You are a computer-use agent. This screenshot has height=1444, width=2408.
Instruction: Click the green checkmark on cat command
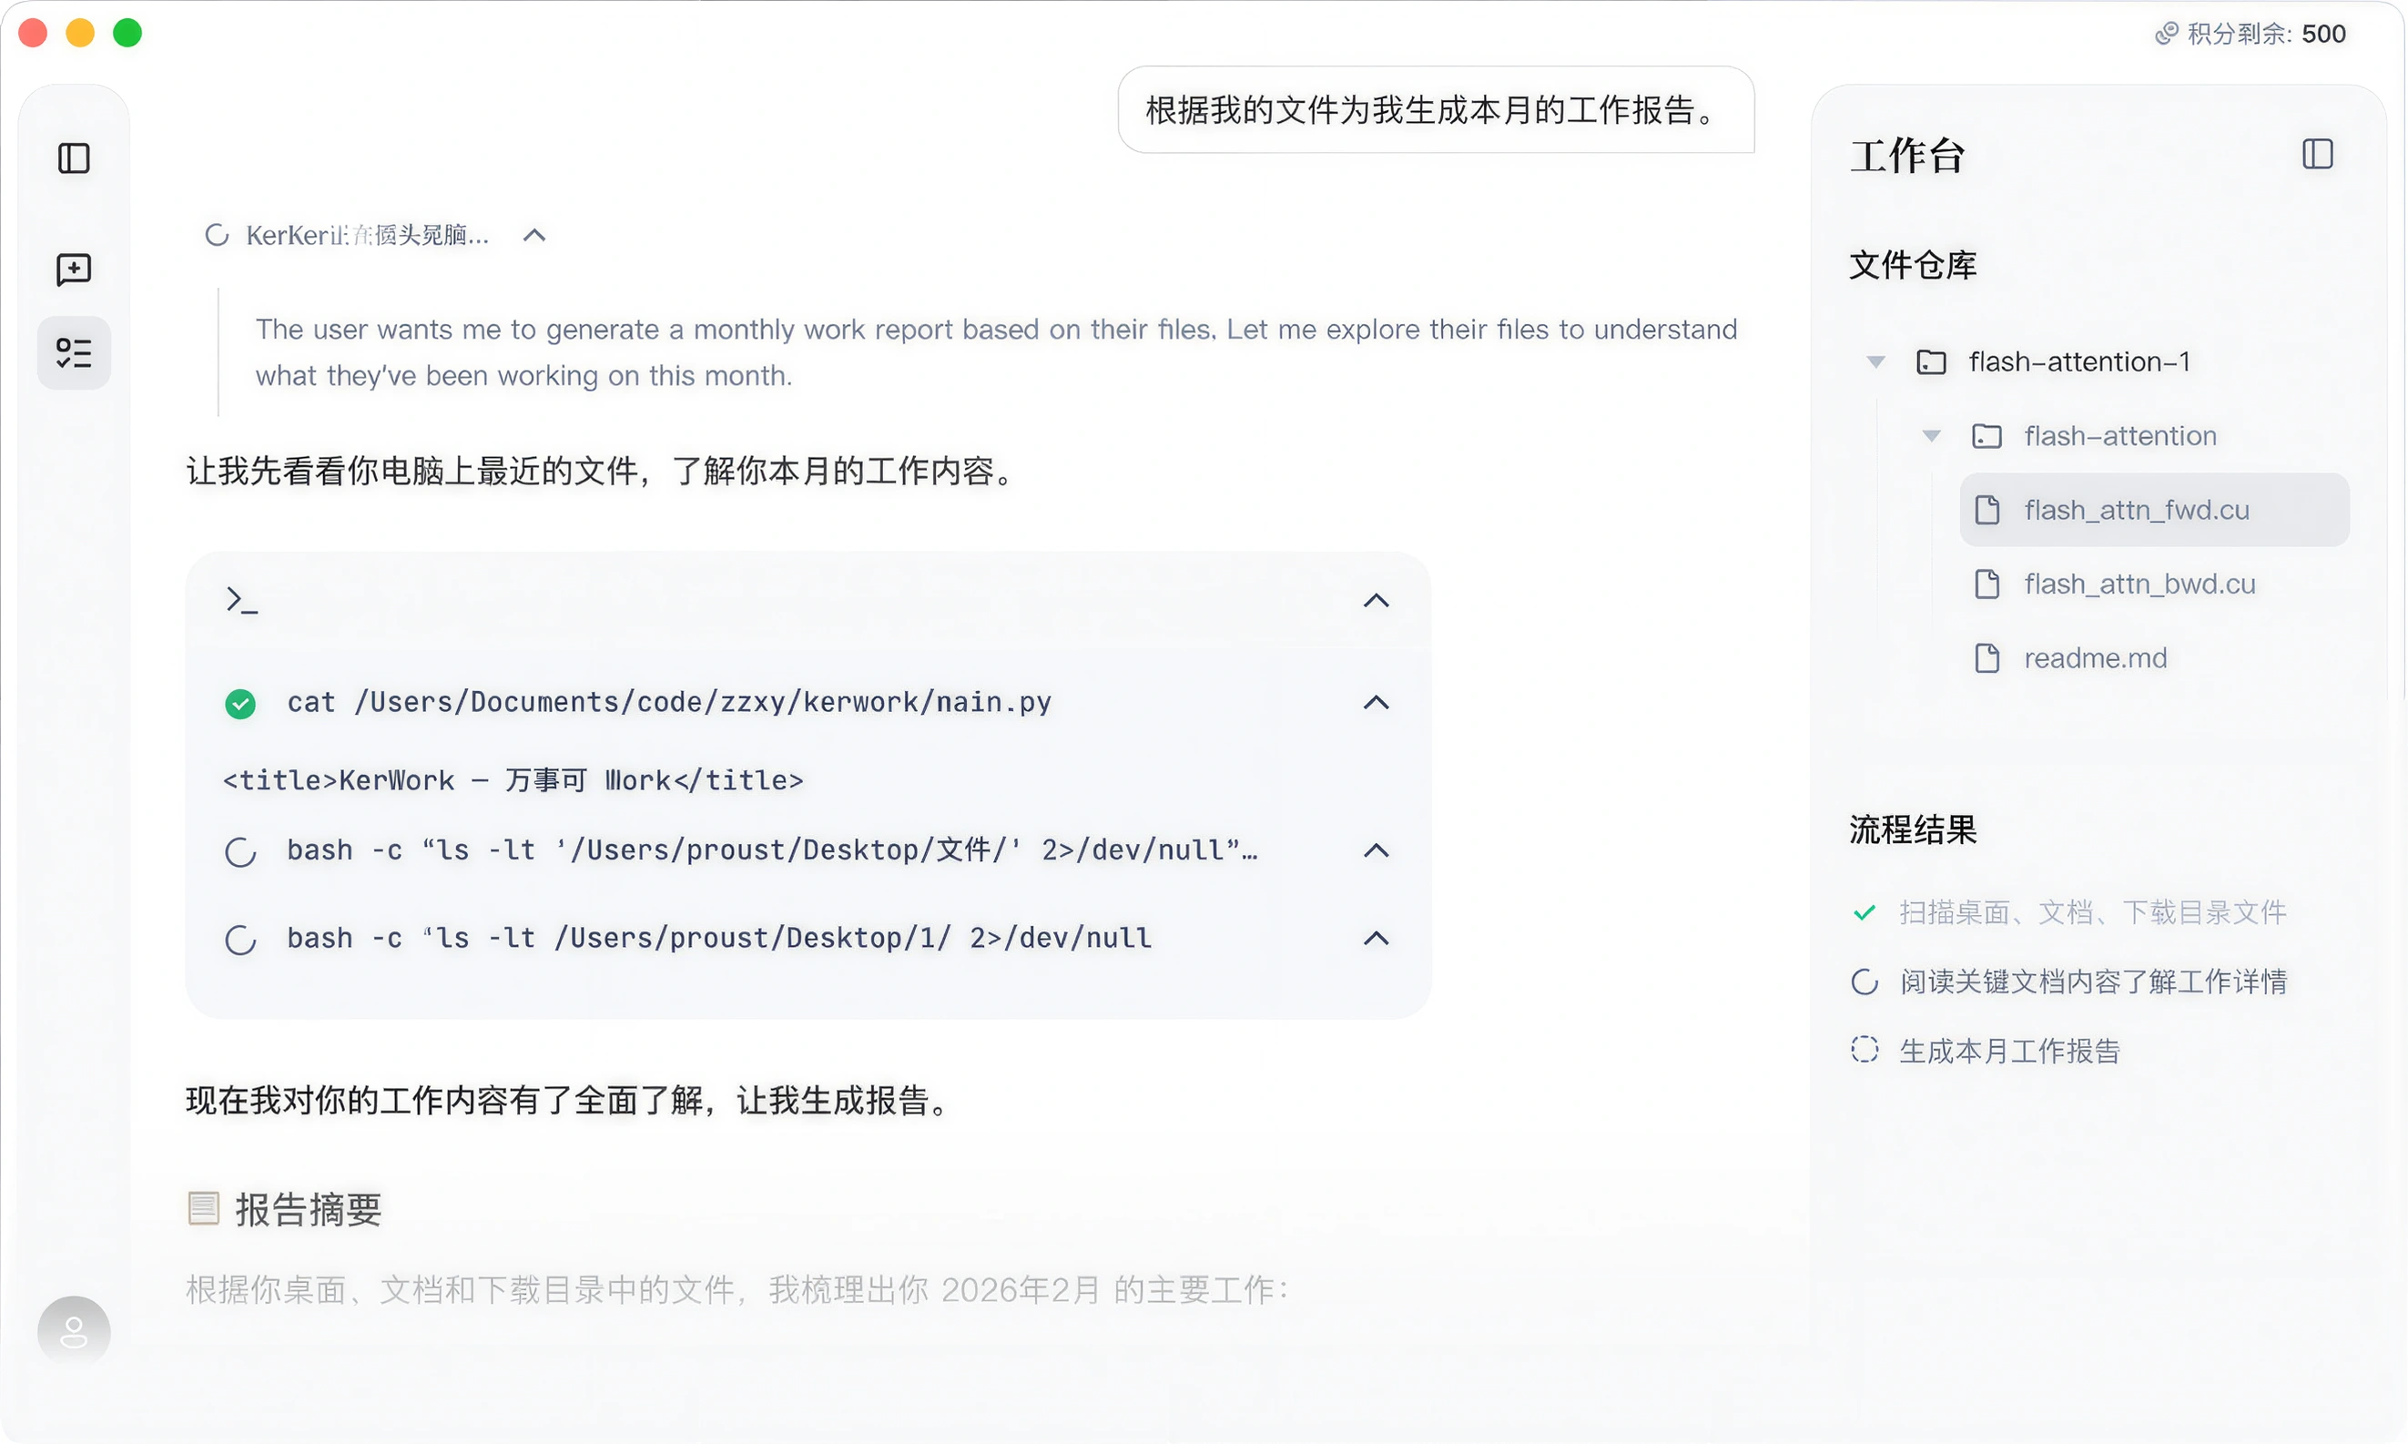240,704
